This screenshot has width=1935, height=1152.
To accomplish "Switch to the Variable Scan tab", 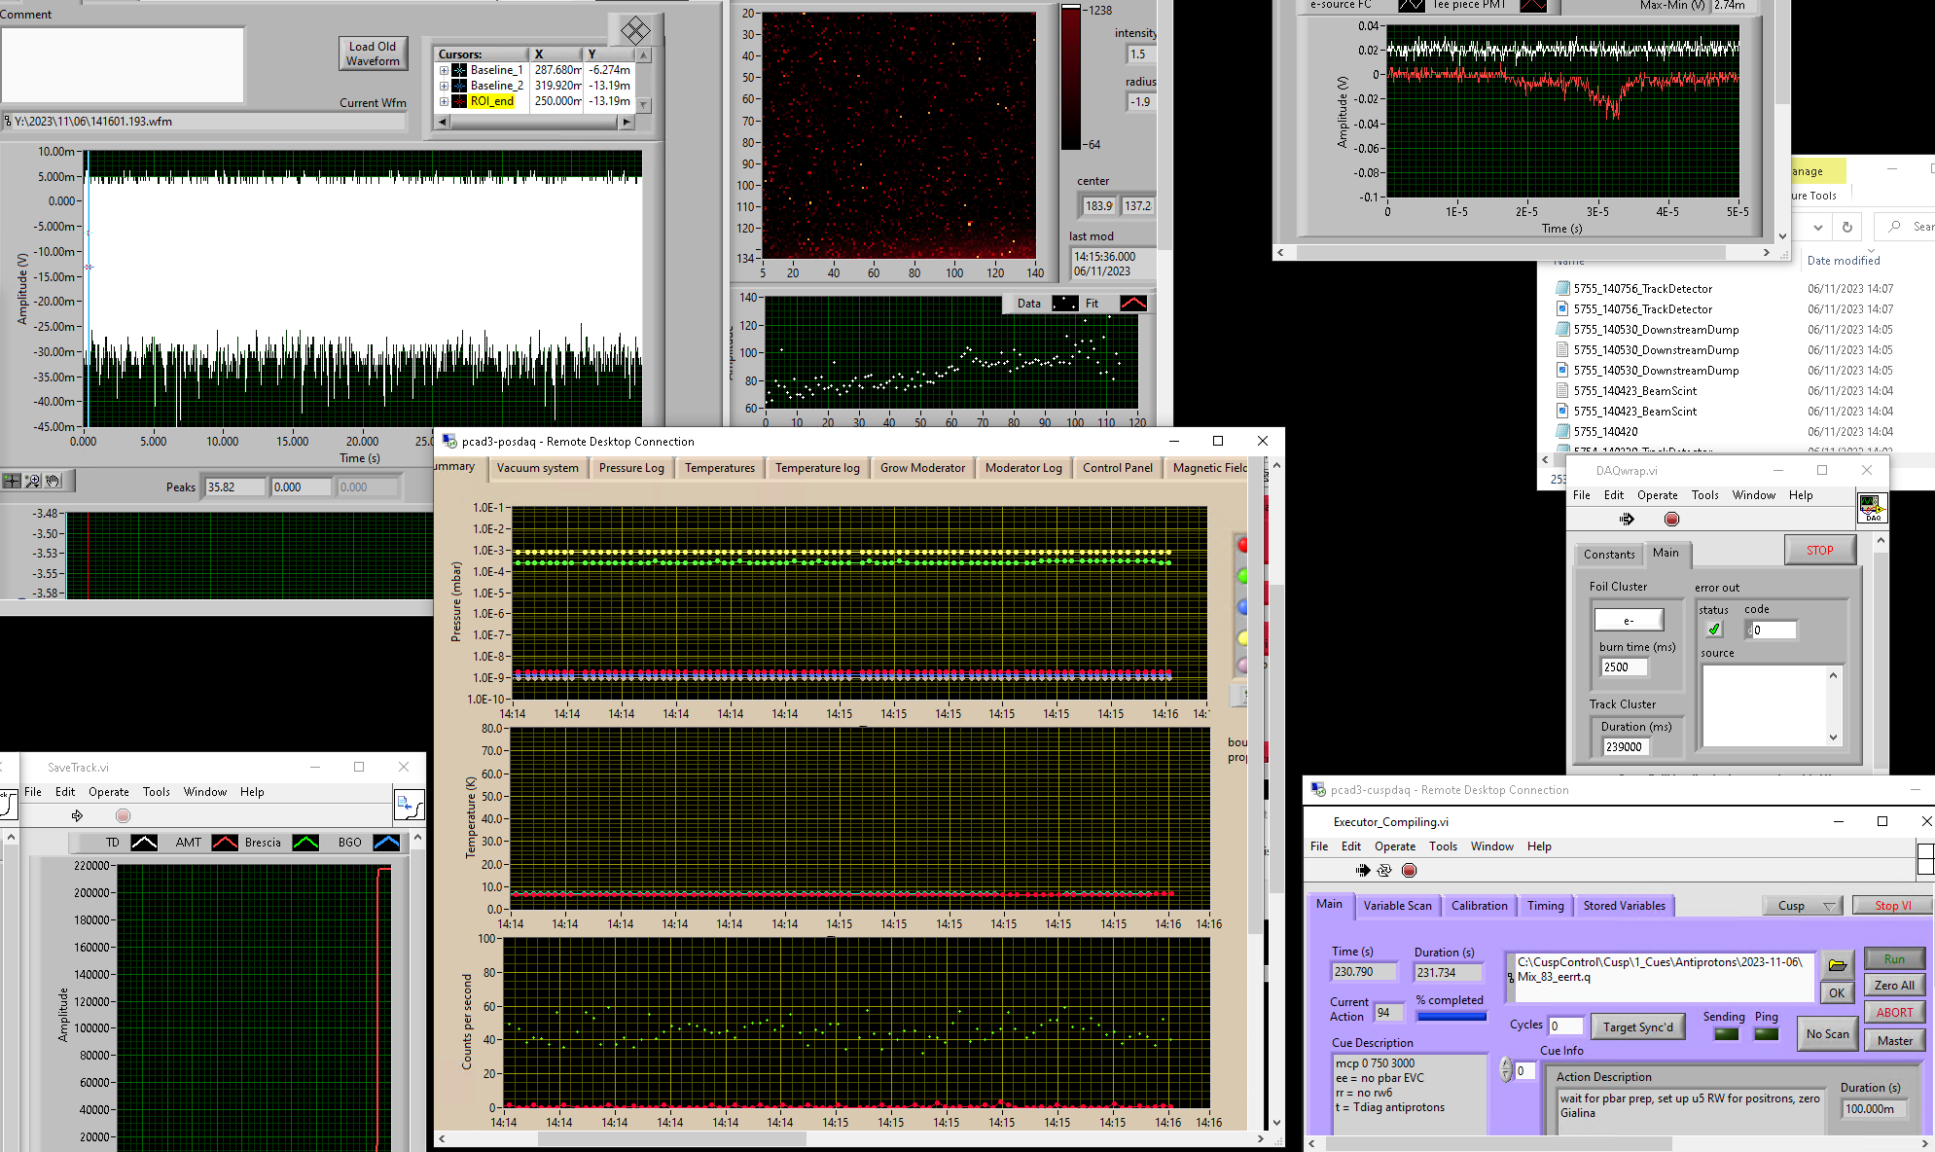I will pyautogui.click(x=1397, y=905).
